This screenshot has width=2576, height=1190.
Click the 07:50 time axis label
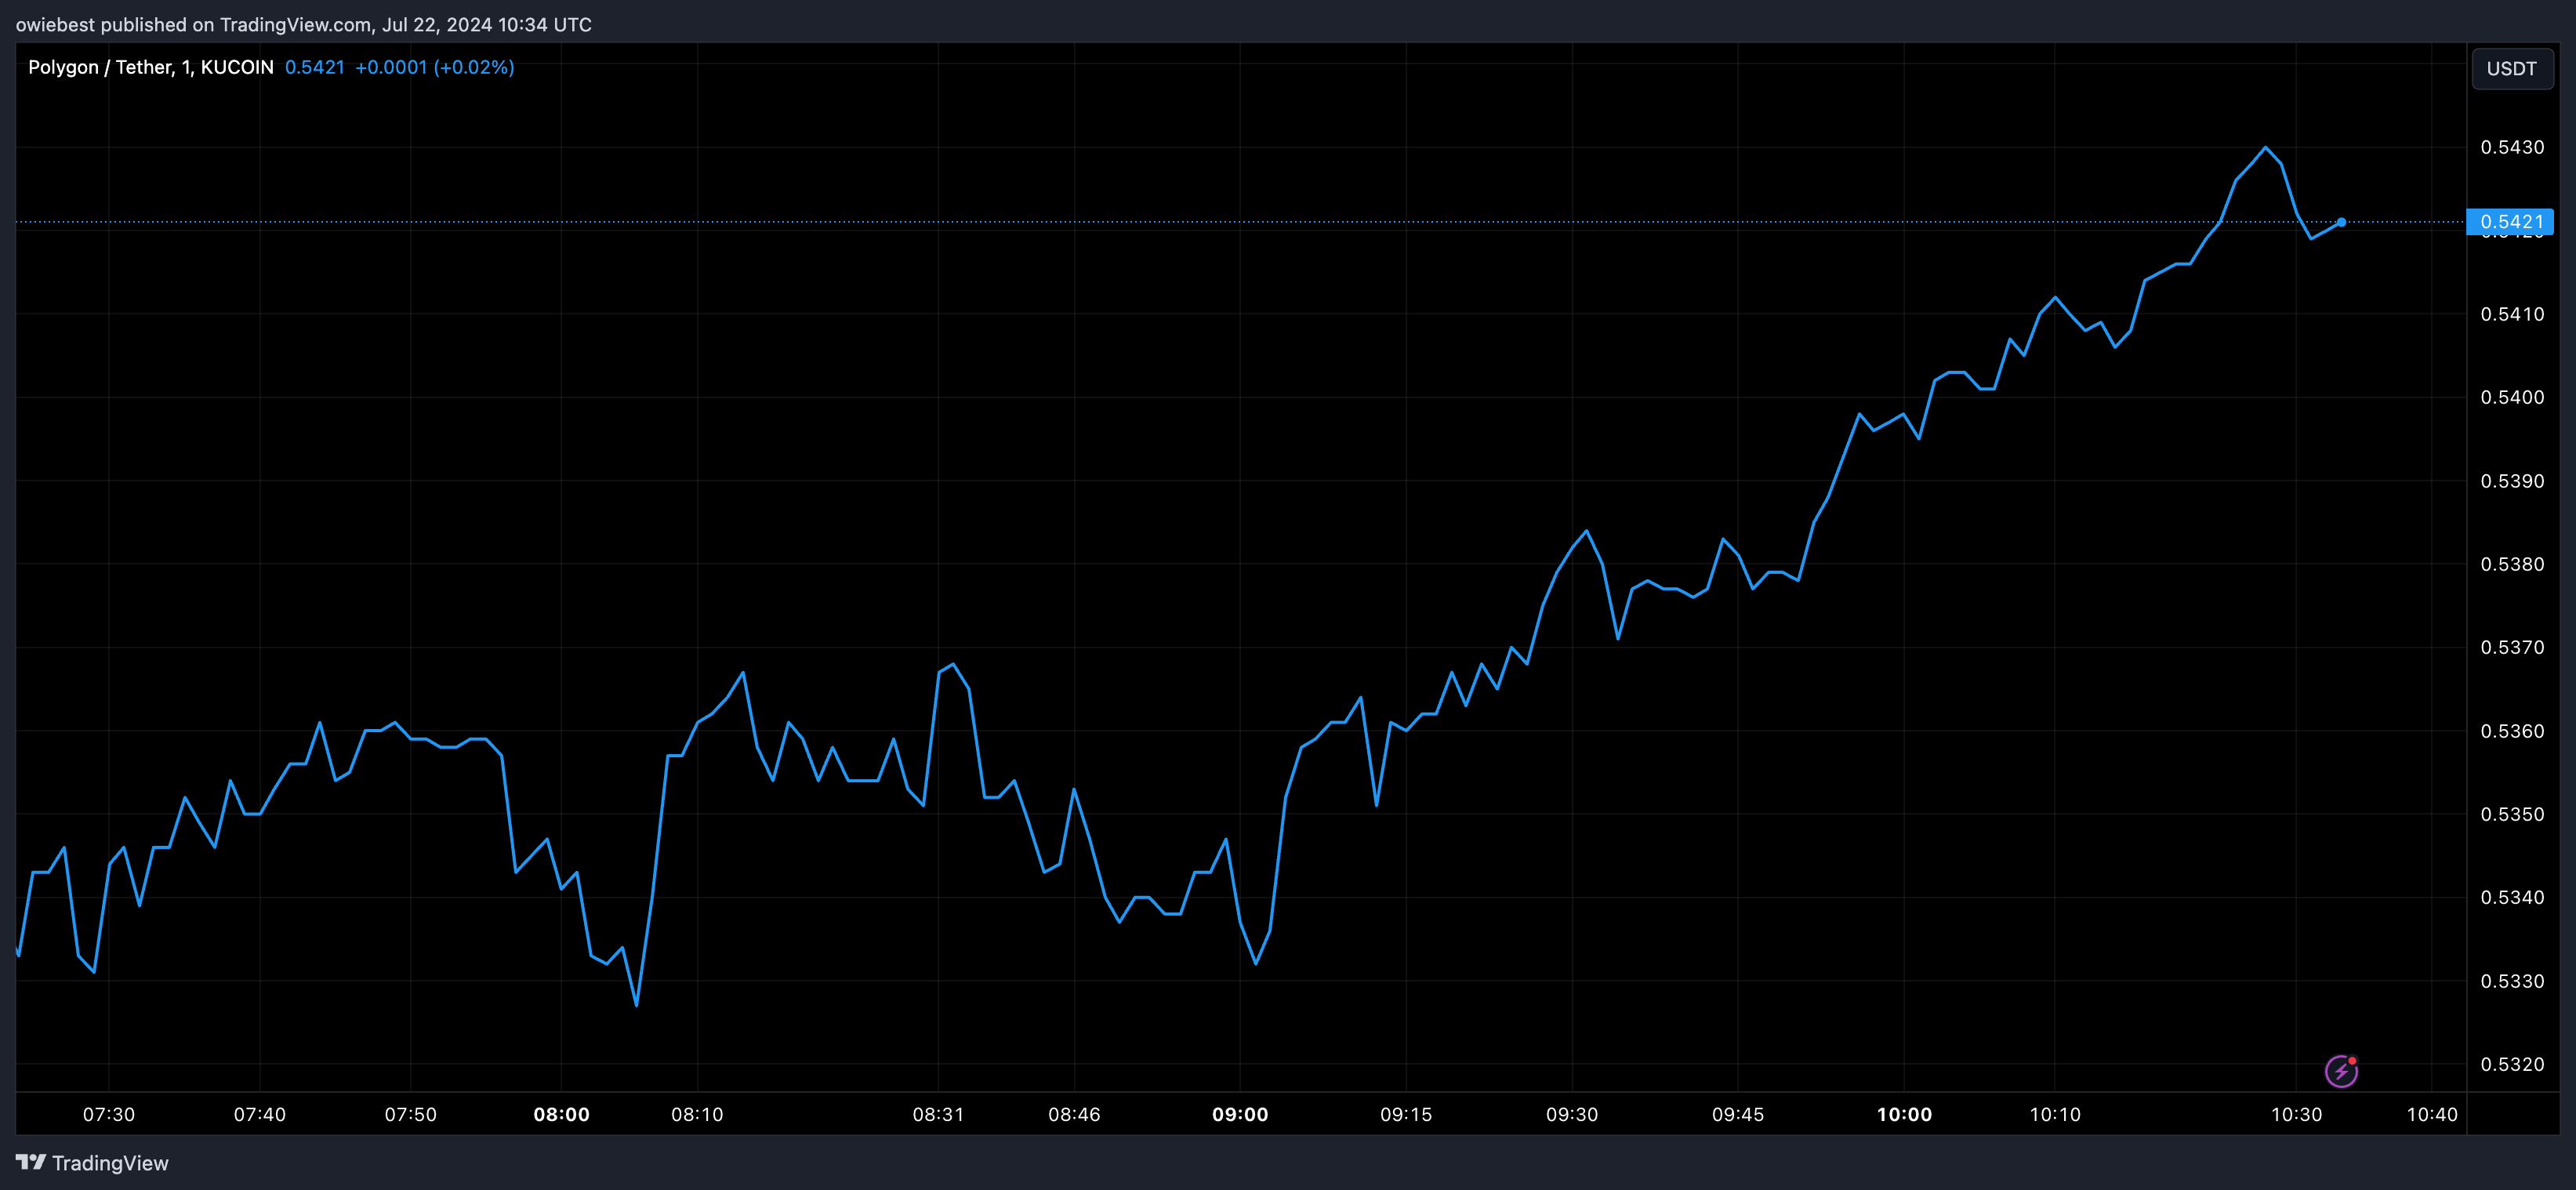pyautogui.click(x=410, y=1114)
